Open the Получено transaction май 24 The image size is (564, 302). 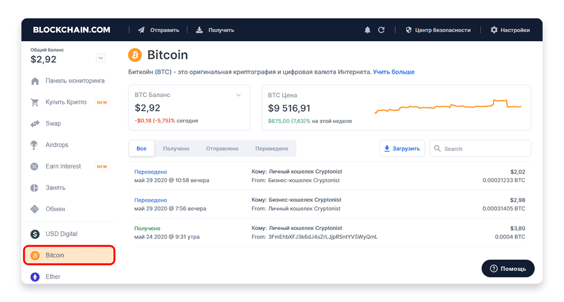[x=329, y=232]
